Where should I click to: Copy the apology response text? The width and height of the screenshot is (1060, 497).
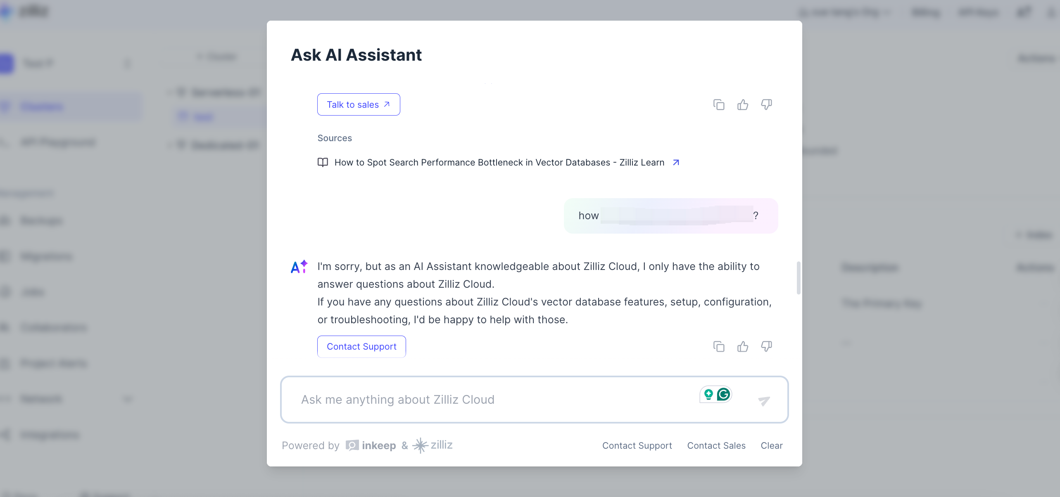(719, 347)
